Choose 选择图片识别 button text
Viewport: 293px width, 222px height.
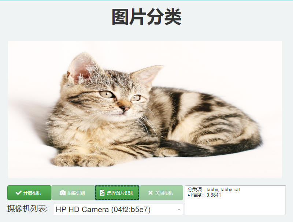click(x=120, y=193)
